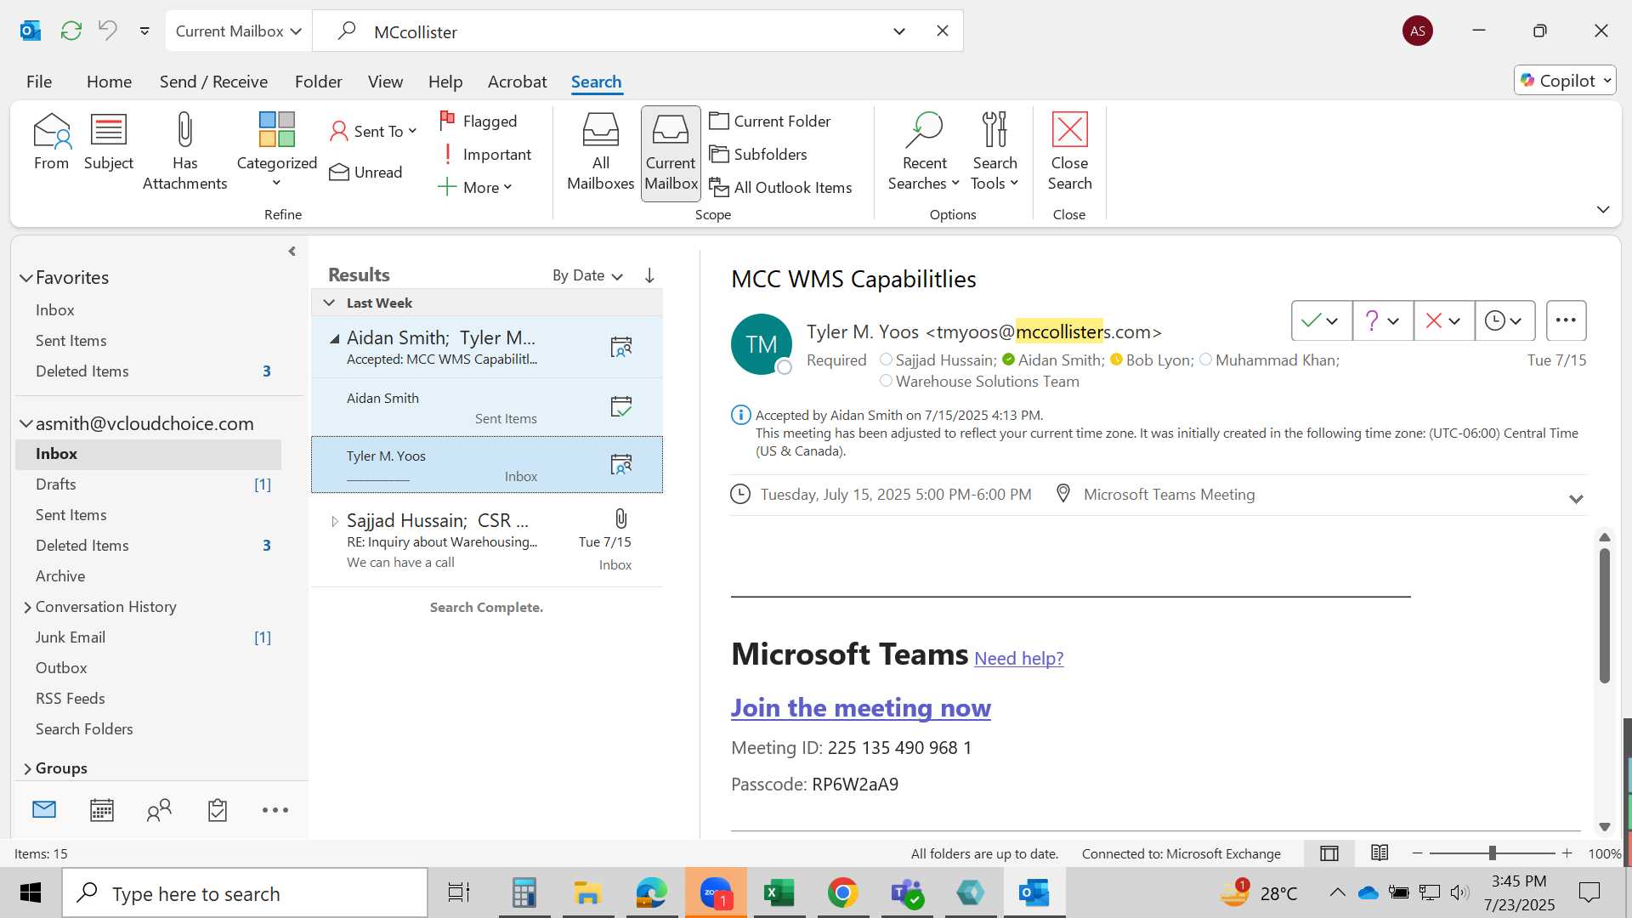
Task: Expand meeting time details chevron
Action: [x=1576, y=499]
